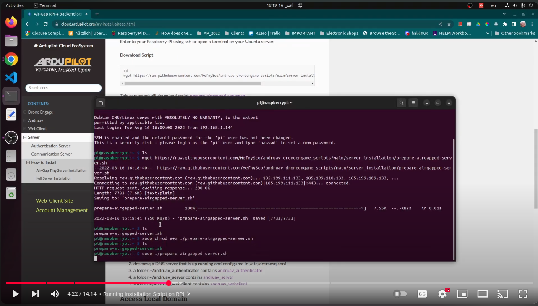Image resolution: width=538 pixels, height=306 pixels.
Task: Open terminal hamburger menu
Action: [413, 103]
